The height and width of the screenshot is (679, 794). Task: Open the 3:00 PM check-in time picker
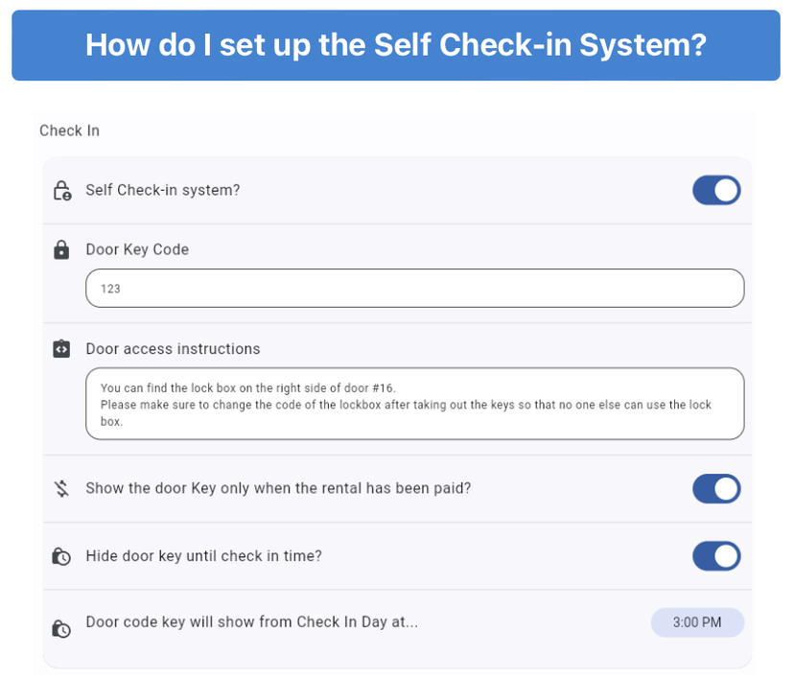click(697, 622)
